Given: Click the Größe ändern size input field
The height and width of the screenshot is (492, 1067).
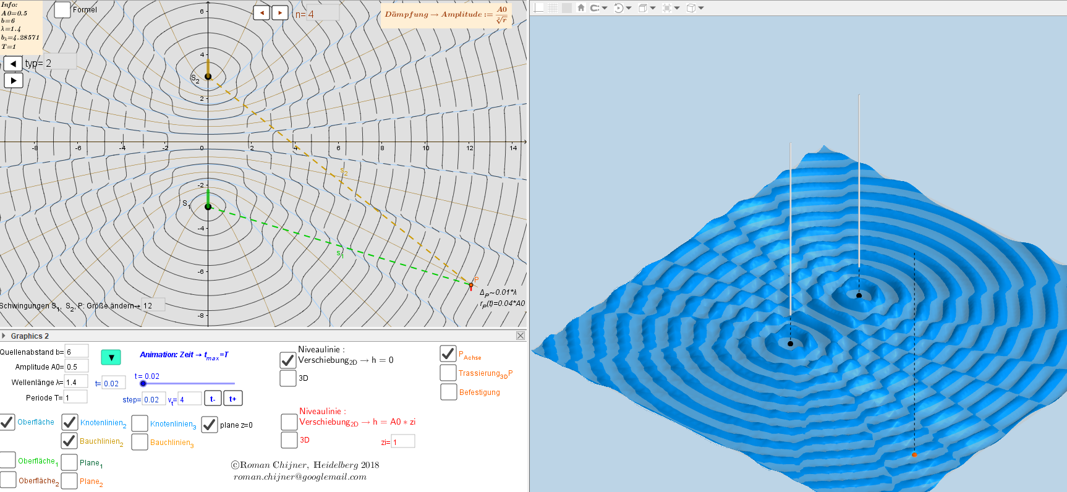Looking at the screenshot, I should click(x=153, y=305).
